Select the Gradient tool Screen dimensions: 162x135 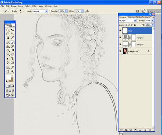[x=12, y=50]
